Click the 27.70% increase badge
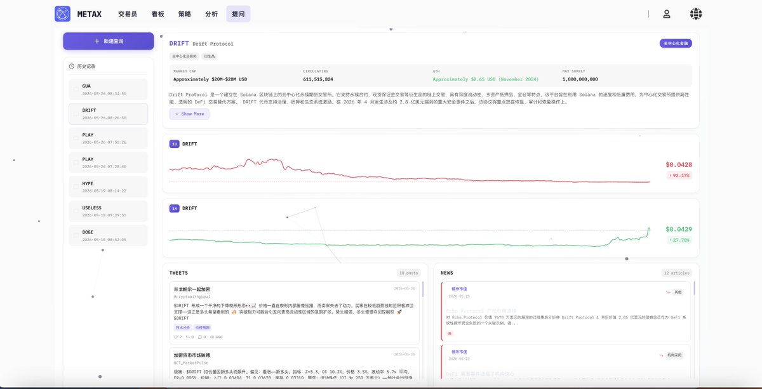Viewport: 762px width, 389px height. click(679, 240)
